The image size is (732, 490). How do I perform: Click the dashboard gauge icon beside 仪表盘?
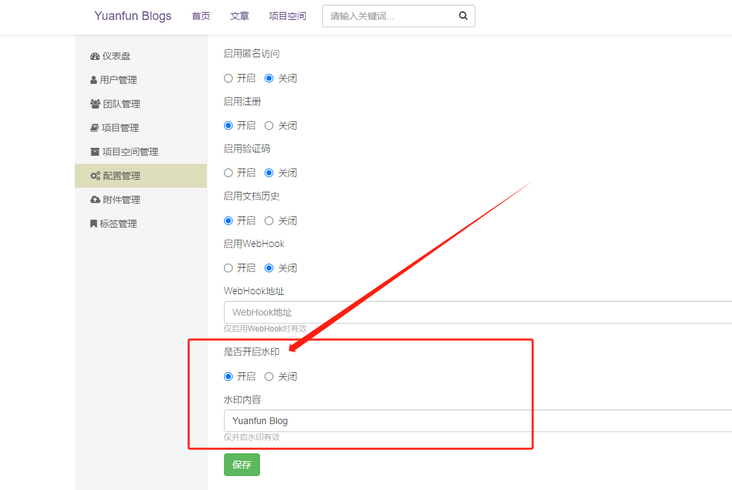tap(95, 57)
